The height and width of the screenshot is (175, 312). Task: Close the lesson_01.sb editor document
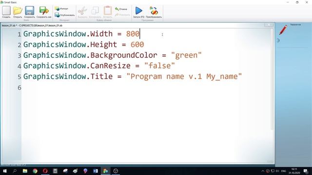269,25
